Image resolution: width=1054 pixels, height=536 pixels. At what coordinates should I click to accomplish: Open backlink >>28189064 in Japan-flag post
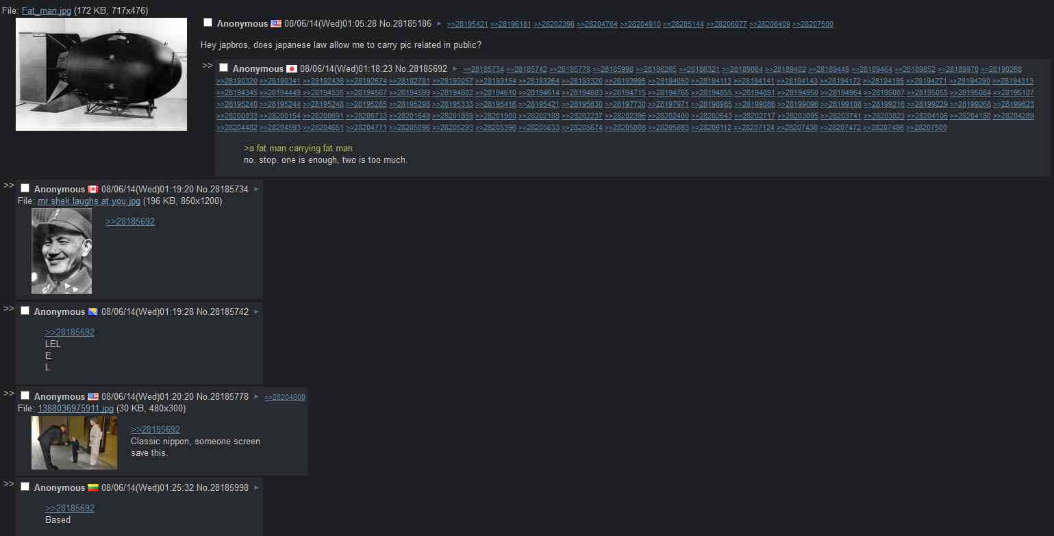742,70
